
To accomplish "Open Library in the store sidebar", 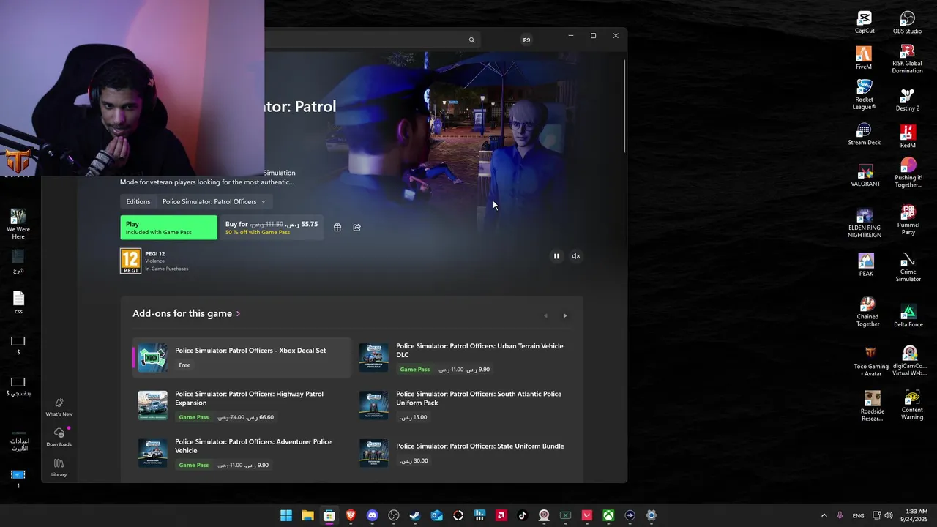I will tap(59, 468).
